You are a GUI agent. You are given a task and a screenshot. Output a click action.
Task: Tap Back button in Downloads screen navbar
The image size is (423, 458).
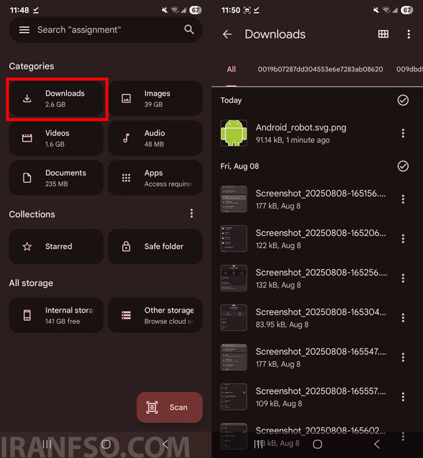click(377, 444)
